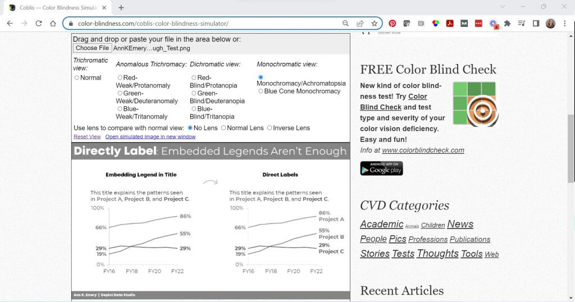The width and height of the screenshot is (575, 302).
Task: Open the Pinterest extension
Action: click(393, 24)
